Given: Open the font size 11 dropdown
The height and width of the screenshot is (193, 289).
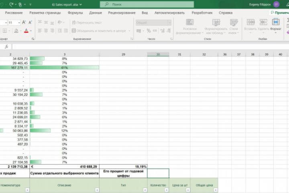Looking at the screenshot, I should 19,23.
